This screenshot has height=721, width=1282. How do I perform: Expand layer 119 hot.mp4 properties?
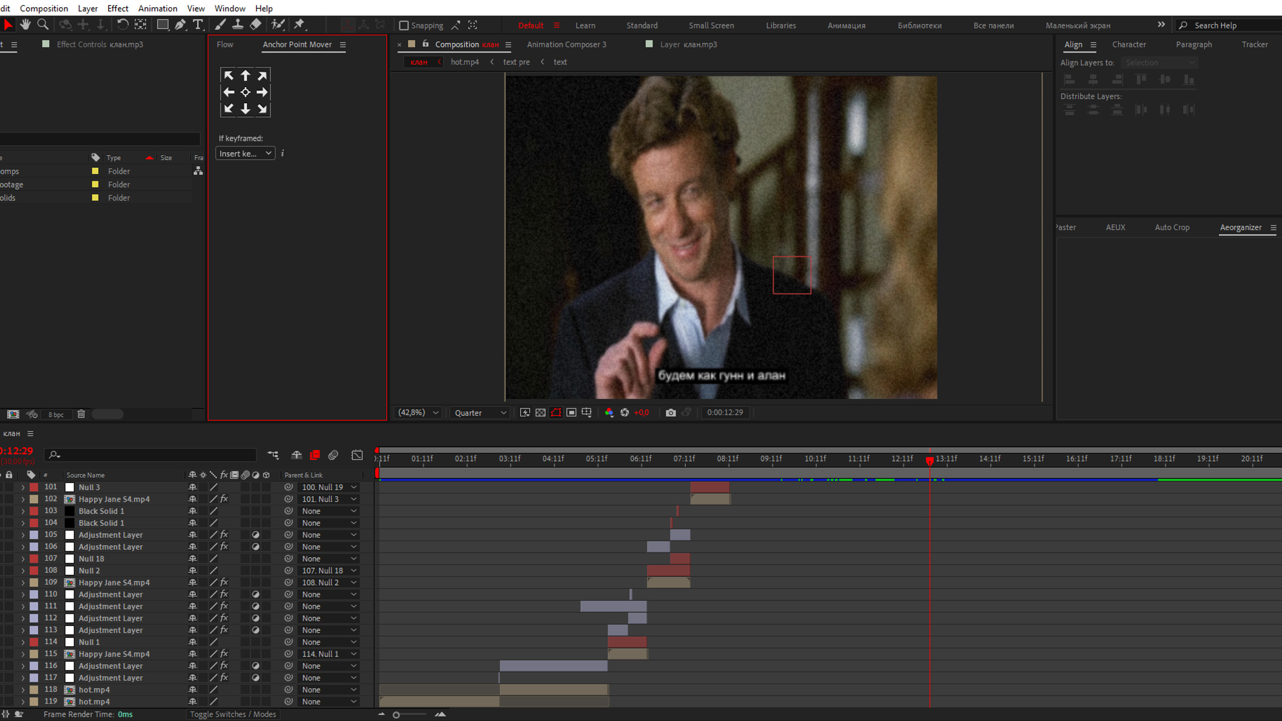click(23, 701)
